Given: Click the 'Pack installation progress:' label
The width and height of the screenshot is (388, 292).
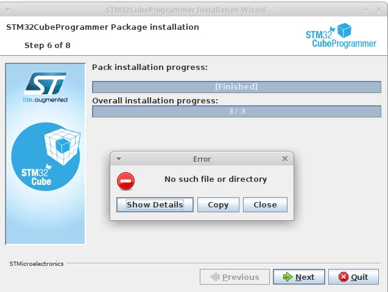Looking at the screenshot, I should pyautogui.click(x=150, y=67).
